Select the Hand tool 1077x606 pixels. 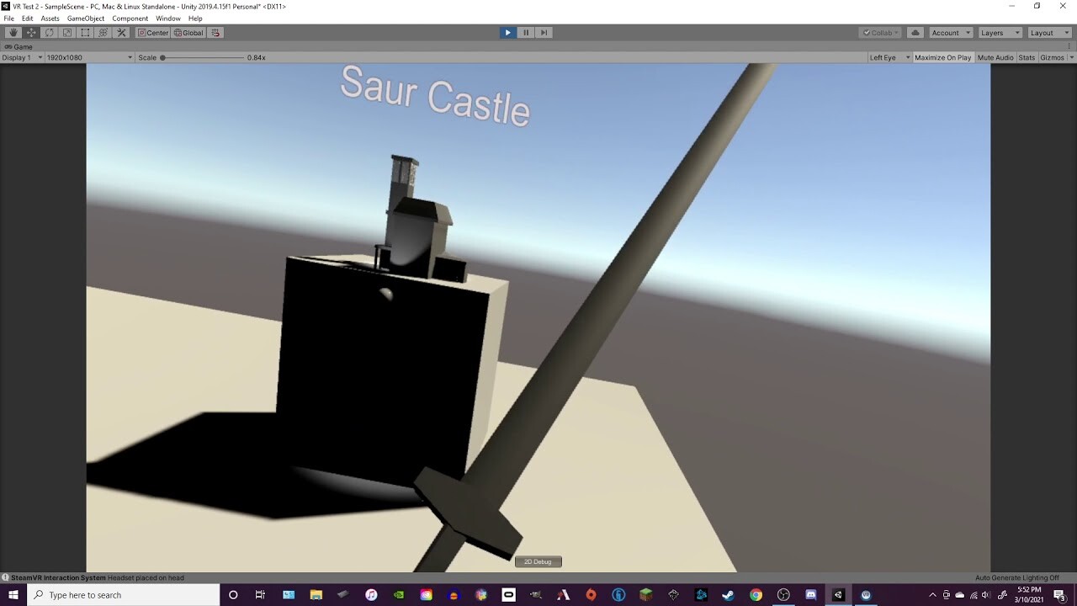tap(13, 32)
